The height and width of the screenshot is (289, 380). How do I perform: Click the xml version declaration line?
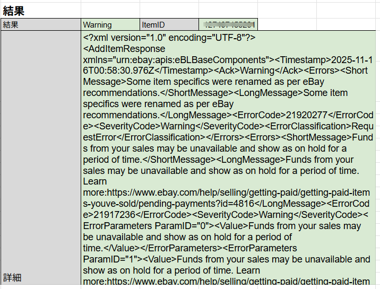coord(170,38)
